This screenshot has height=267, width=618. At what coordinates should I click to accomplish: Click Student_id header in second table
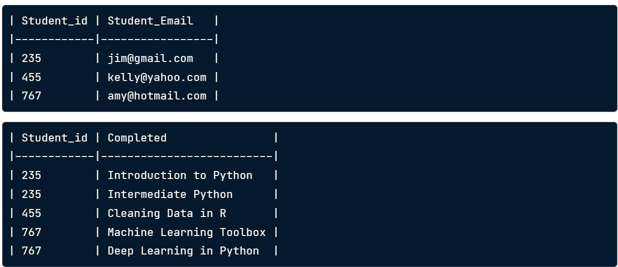point(55,138)
